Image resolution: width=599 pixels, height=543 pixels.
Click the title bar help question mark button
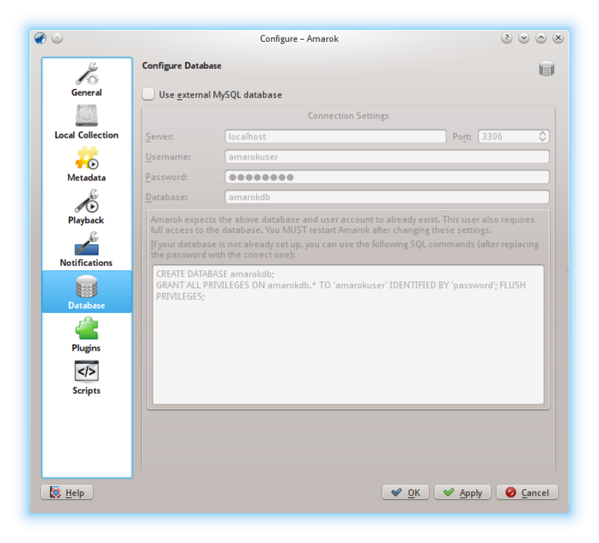[507, 38]
